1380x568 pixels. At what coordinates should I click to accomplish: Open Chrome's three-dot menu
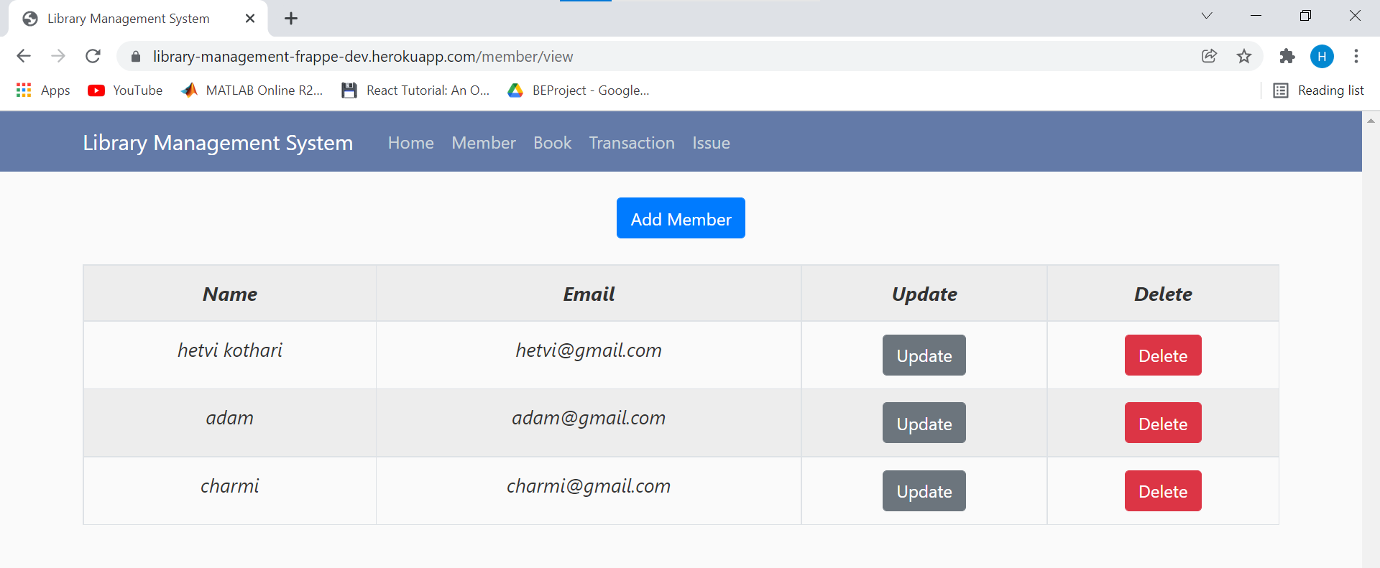[1356, 56]
